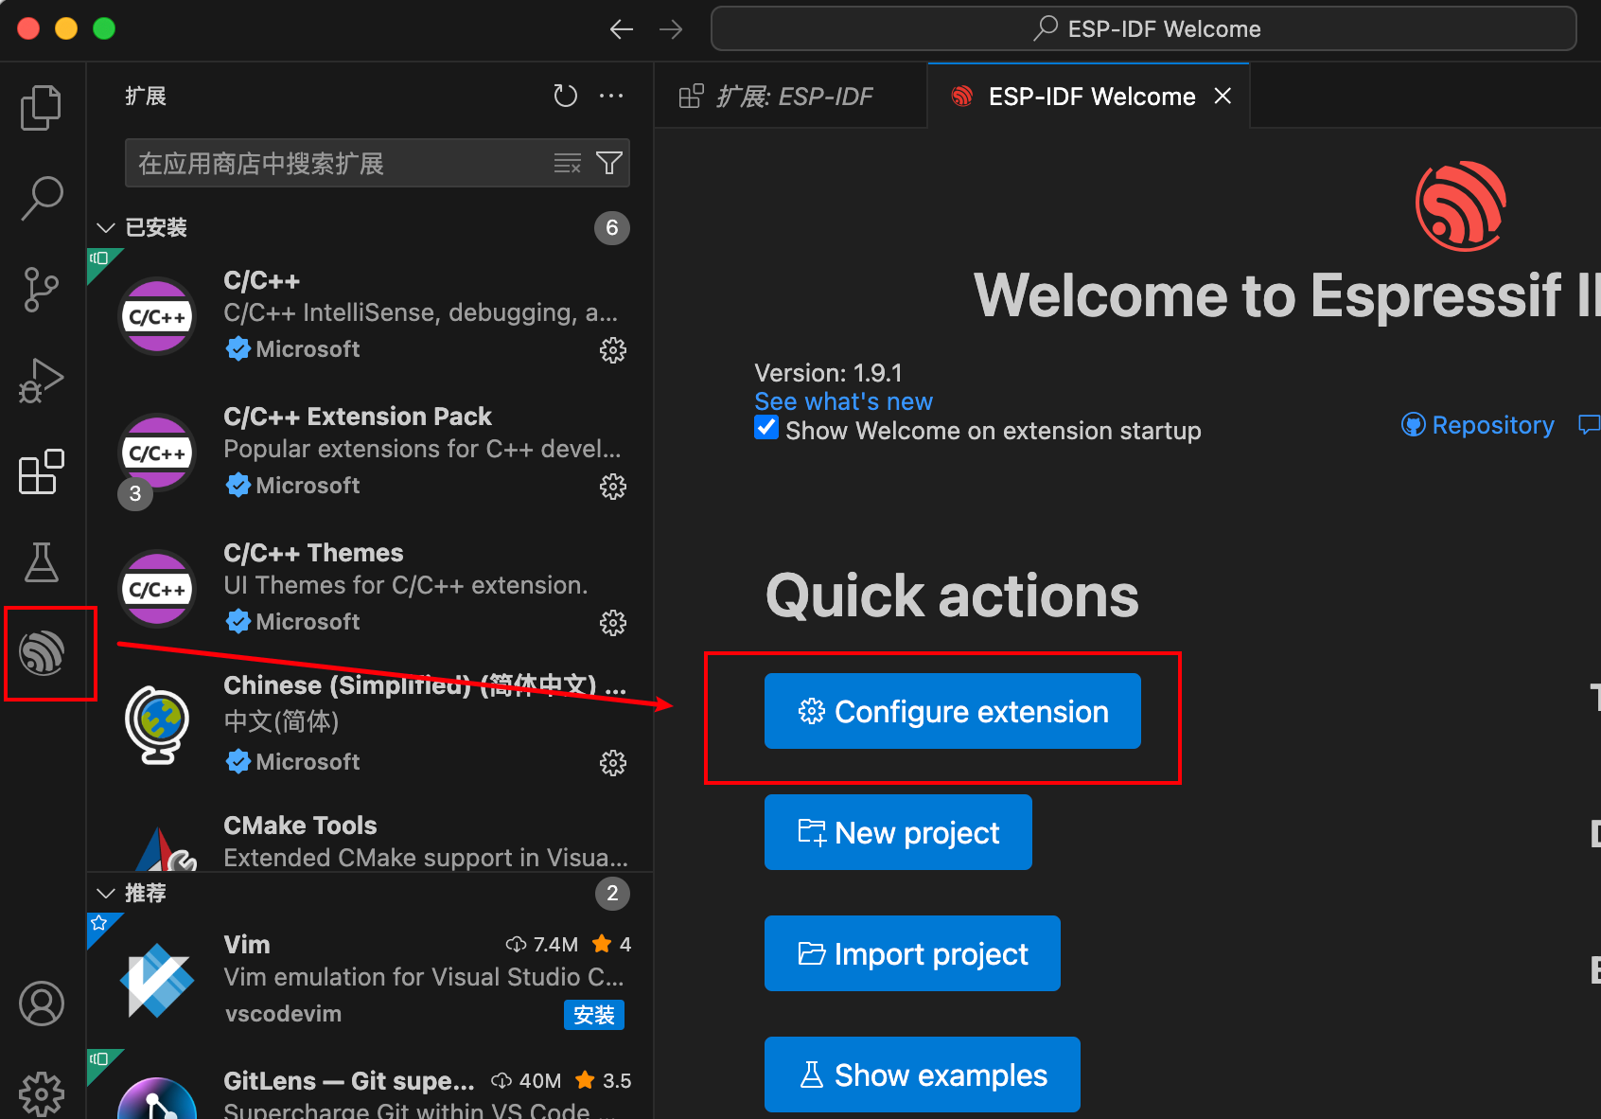Collapse the 推荐 recommended section
1601x1119 pixels.
106,894
